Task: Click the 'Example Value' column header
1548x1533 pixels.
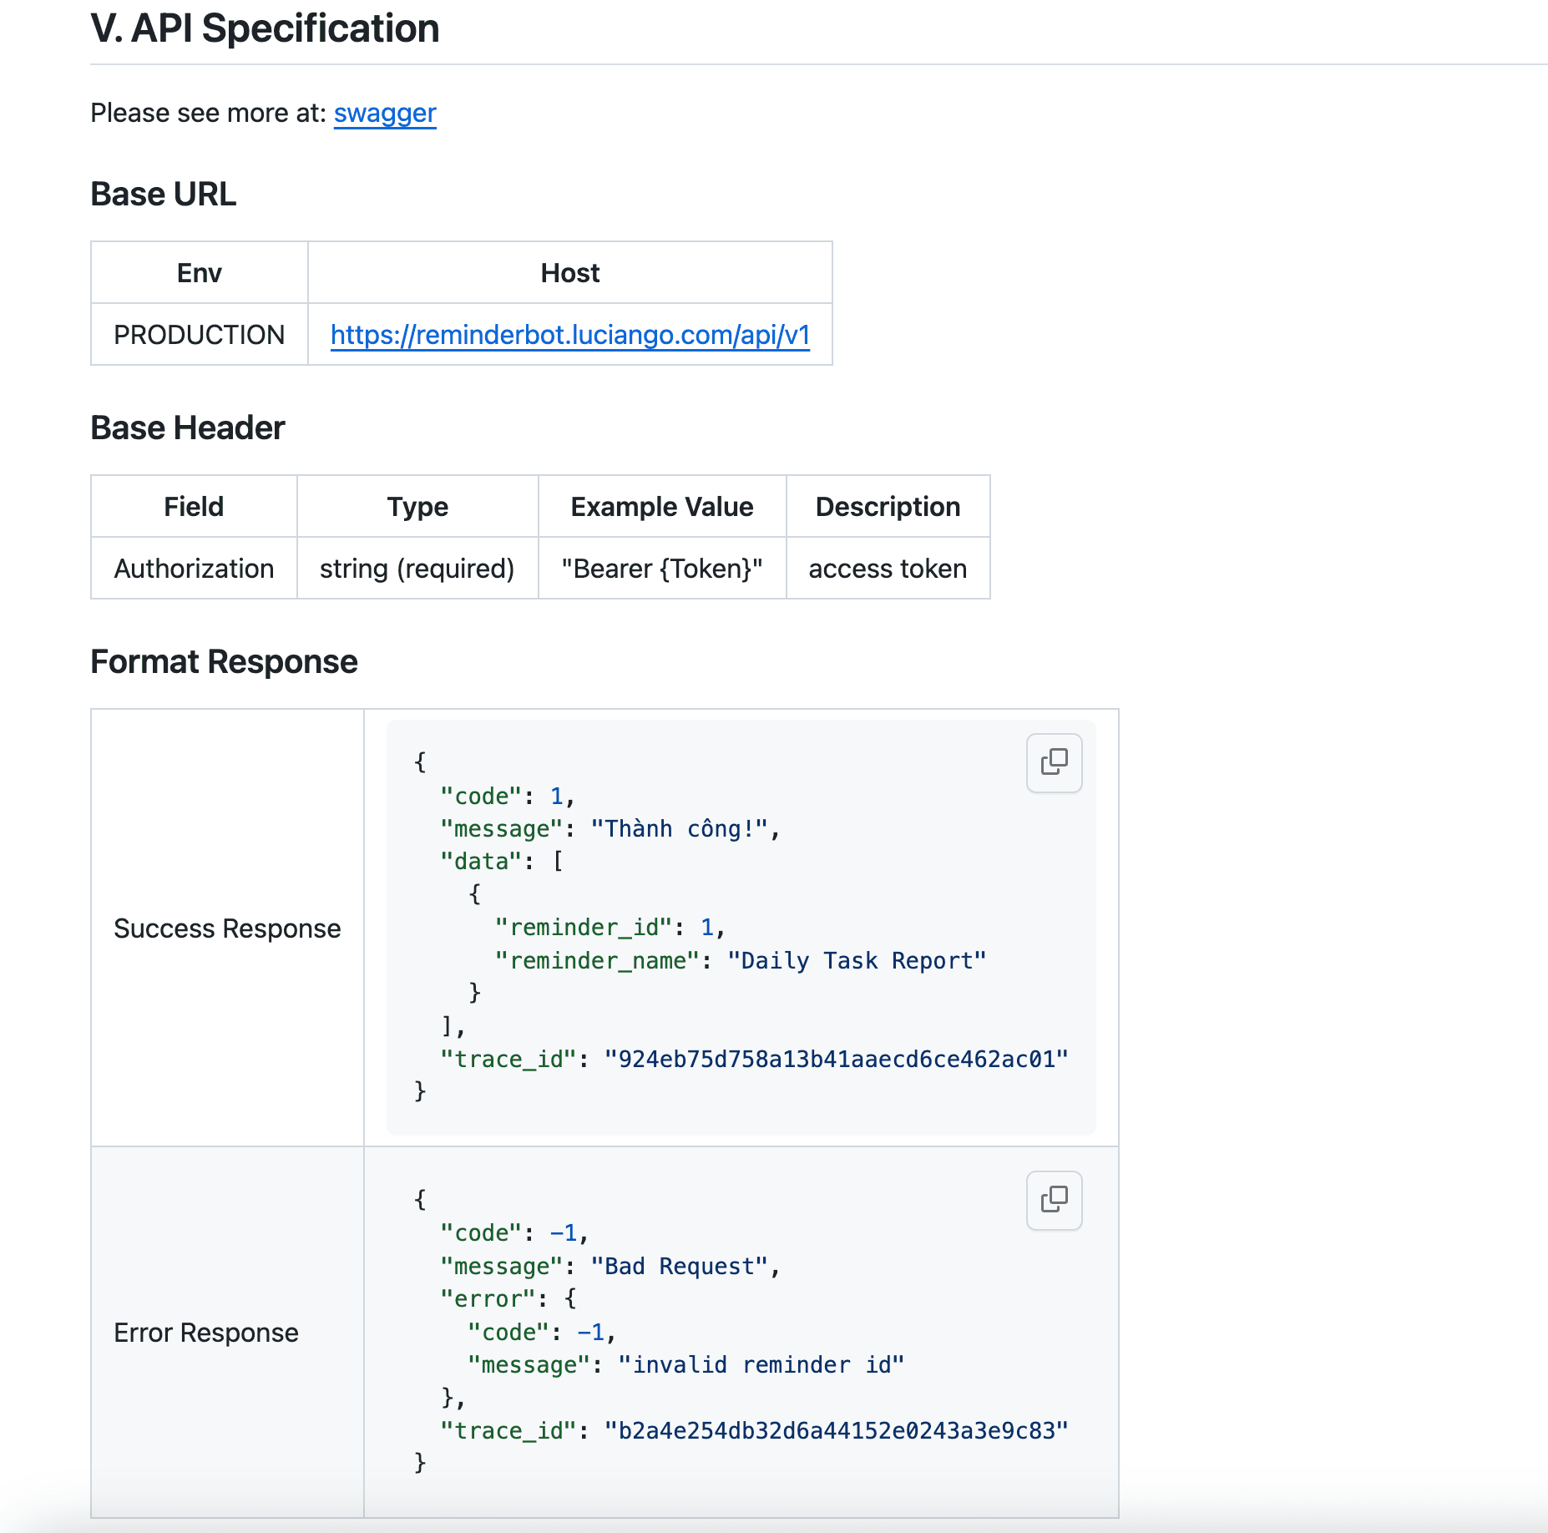Action: [662, 507]
